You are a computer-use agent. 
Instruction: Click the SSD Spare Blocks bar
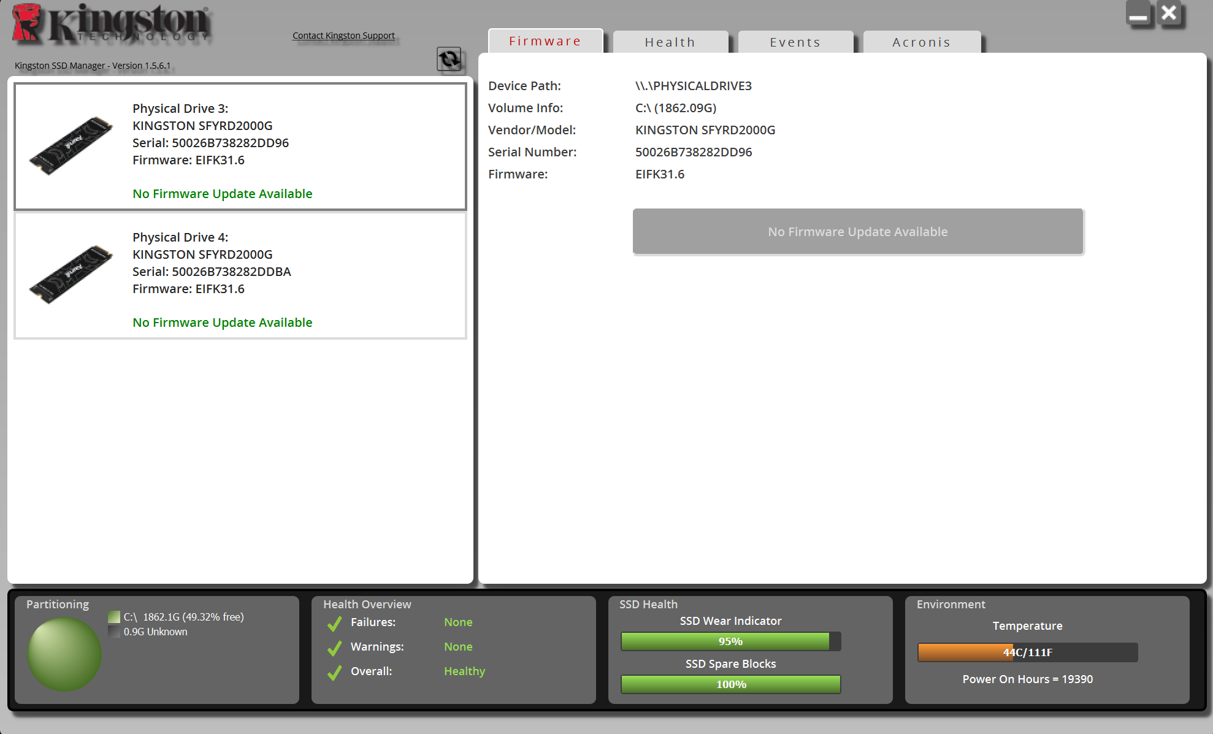(x=730, y=684)
